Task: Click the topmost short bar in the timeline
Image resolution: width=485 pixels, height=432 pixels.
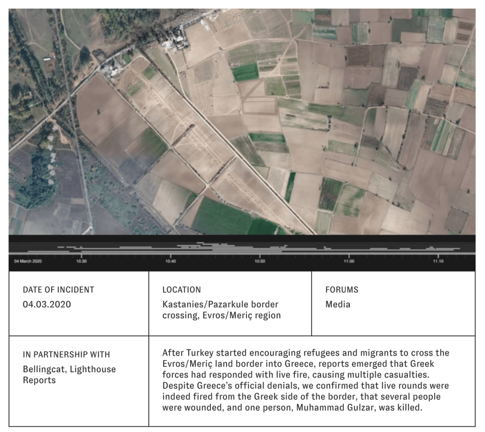Action: (x=190, y=244)
